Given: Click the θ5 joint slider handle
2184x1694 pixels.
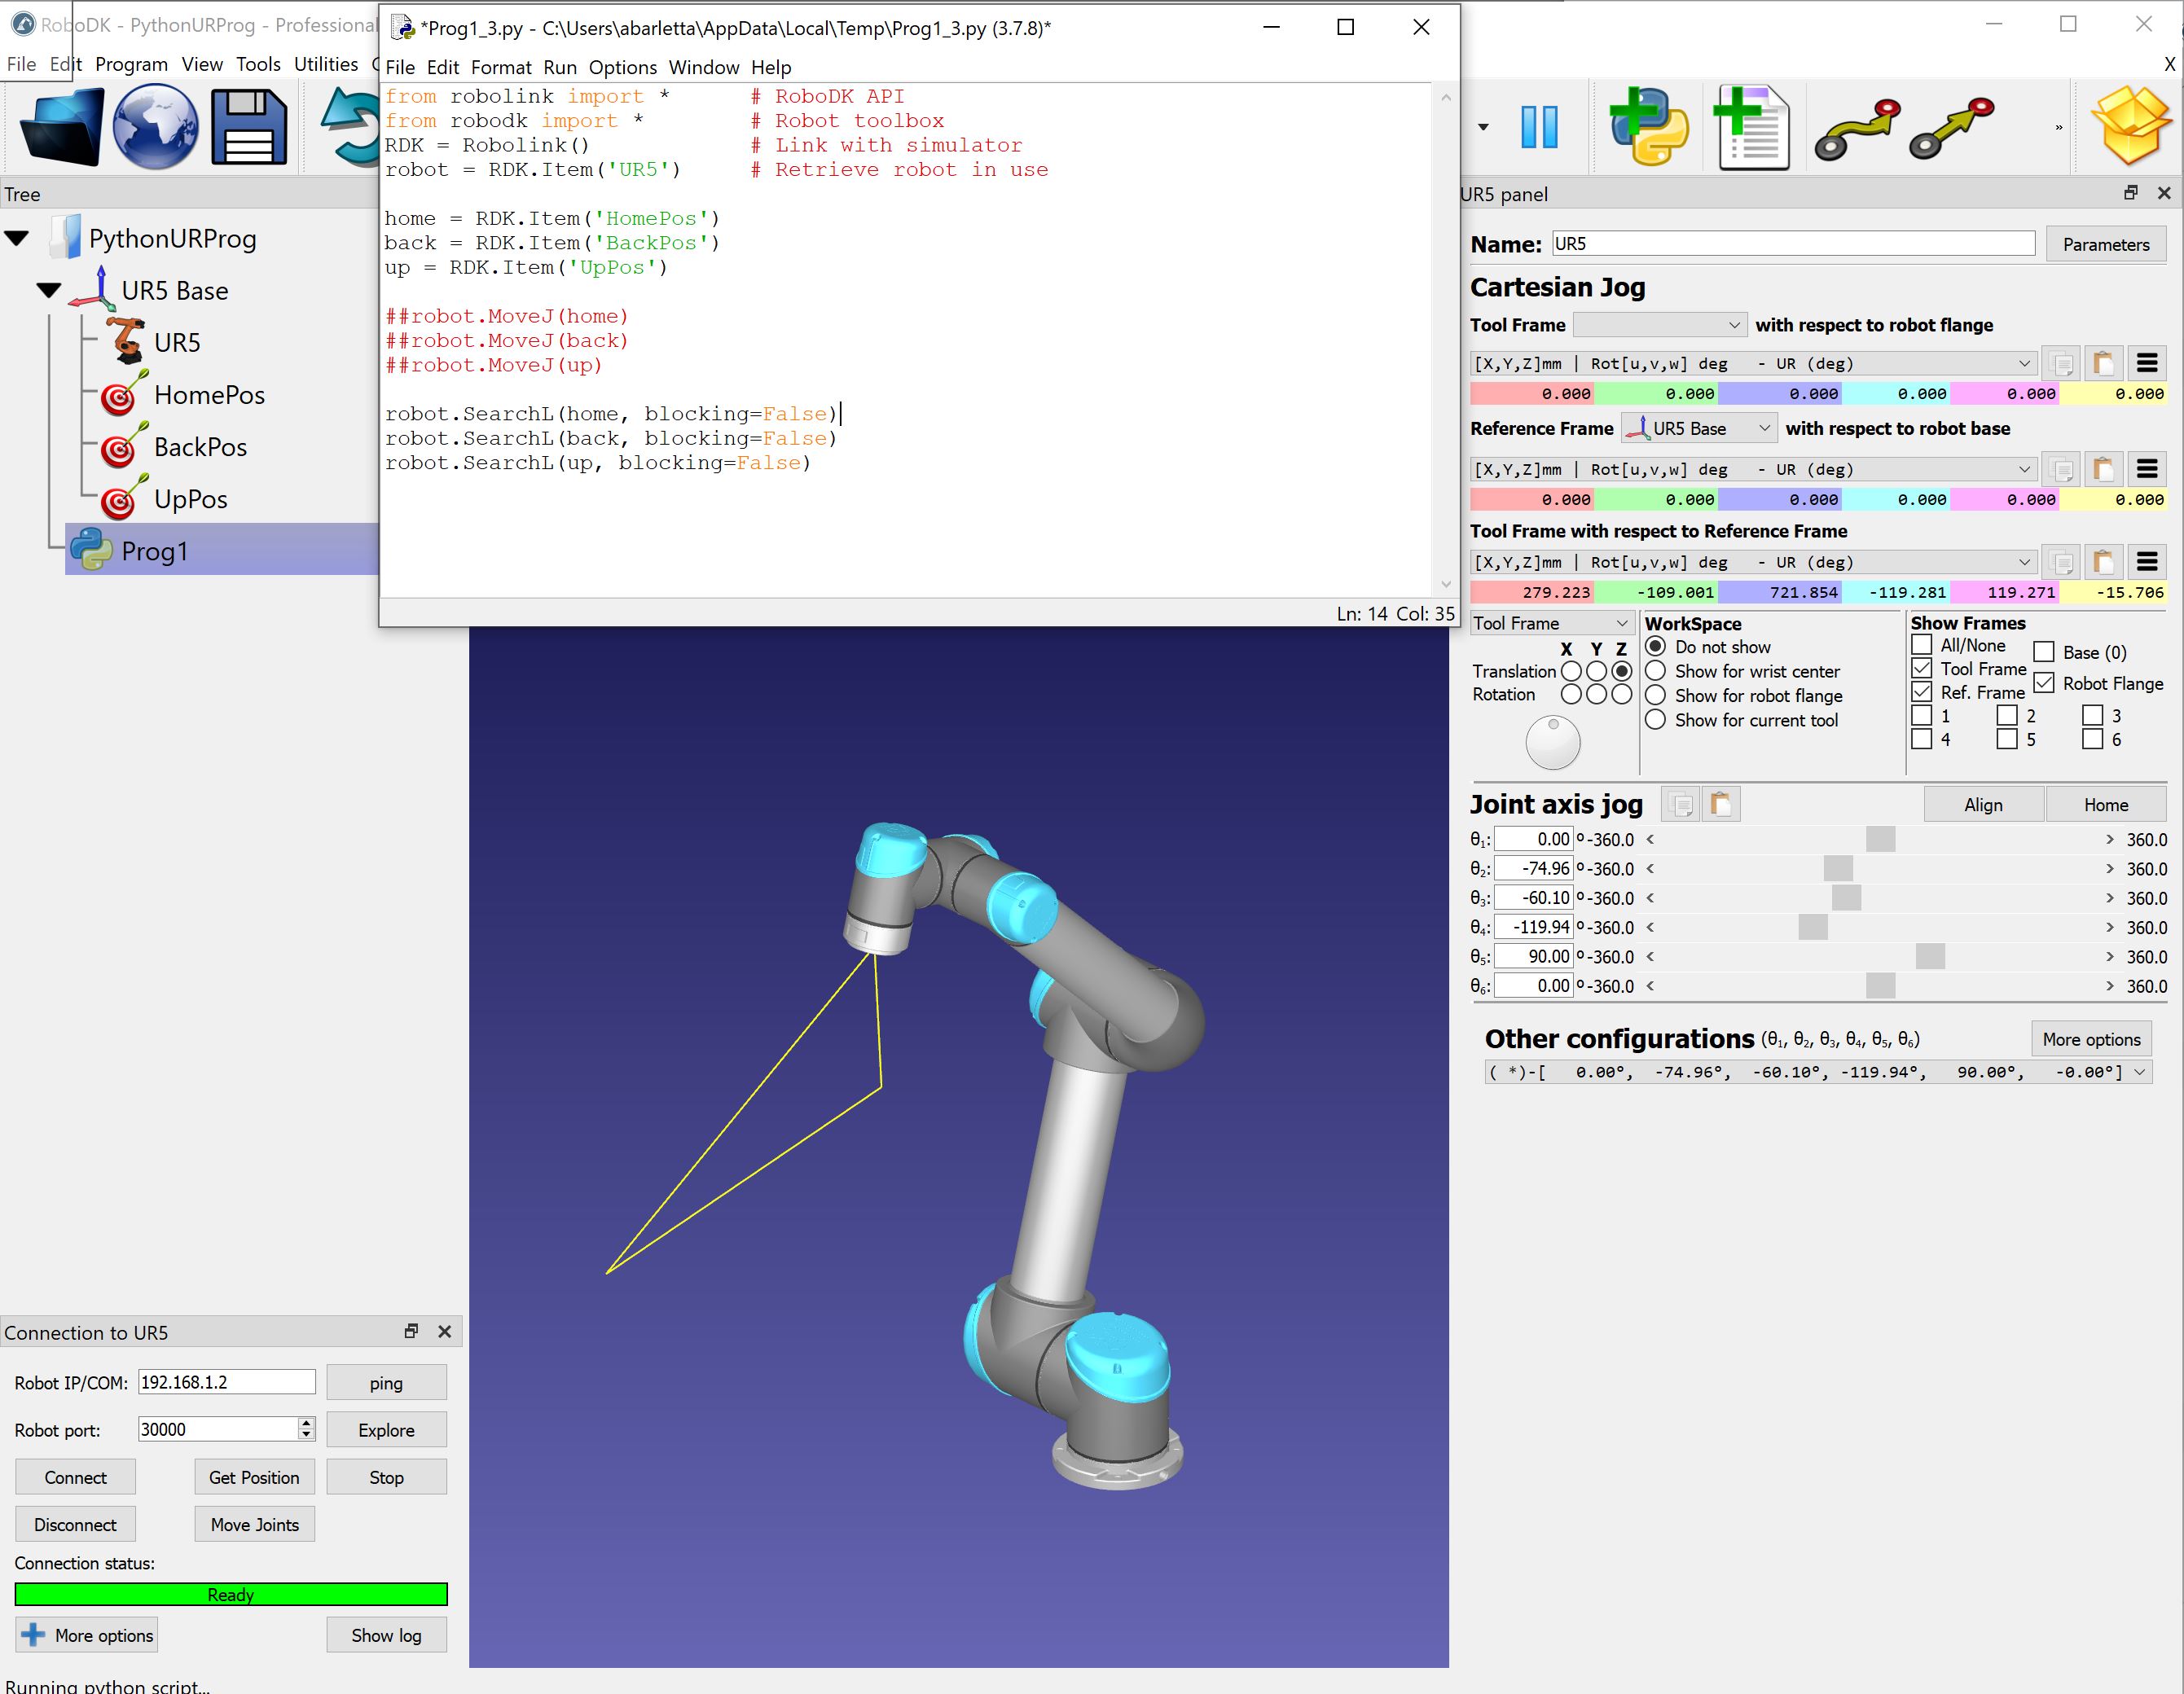Looking at the screenshot, I should 1929,957.
